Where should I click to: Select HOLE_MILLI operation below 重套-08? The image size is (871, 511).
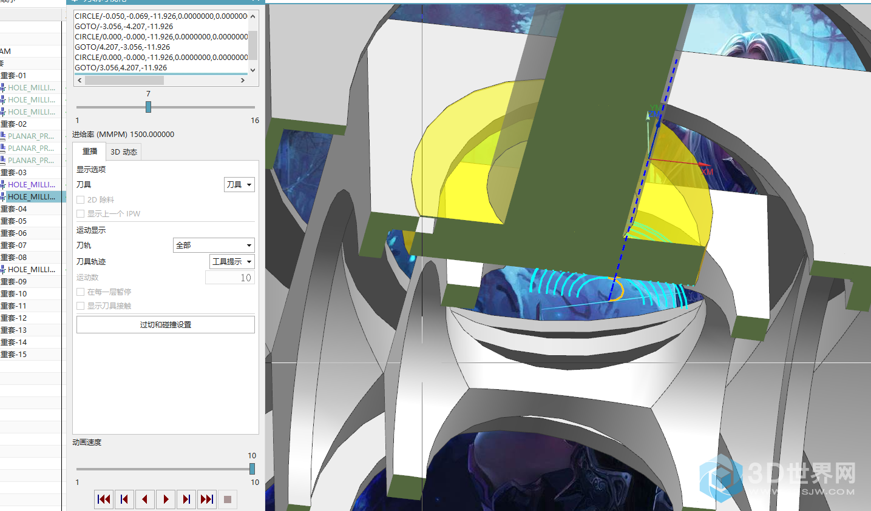click(32, 269)
